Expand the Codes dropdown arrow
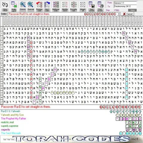This screenshot has height=143, width=143. (x=119, y=14)
